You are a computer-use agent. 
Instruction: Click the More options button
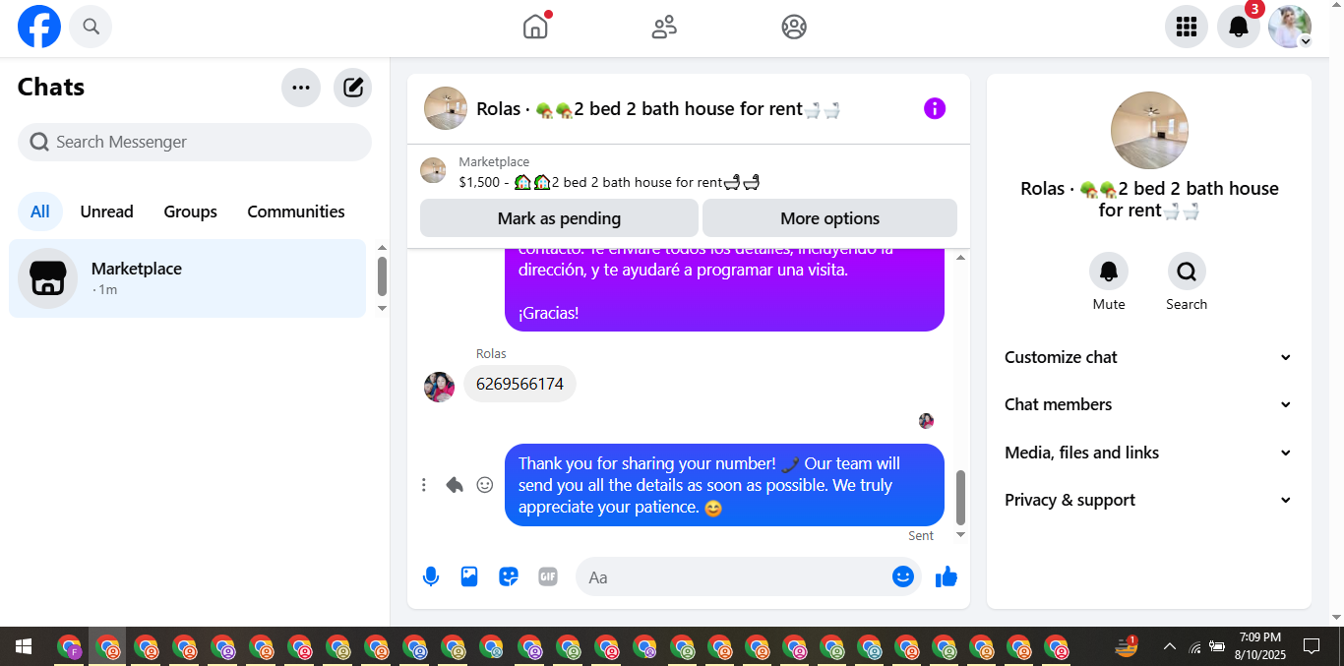pyautogui.click(x=829, y=218)
